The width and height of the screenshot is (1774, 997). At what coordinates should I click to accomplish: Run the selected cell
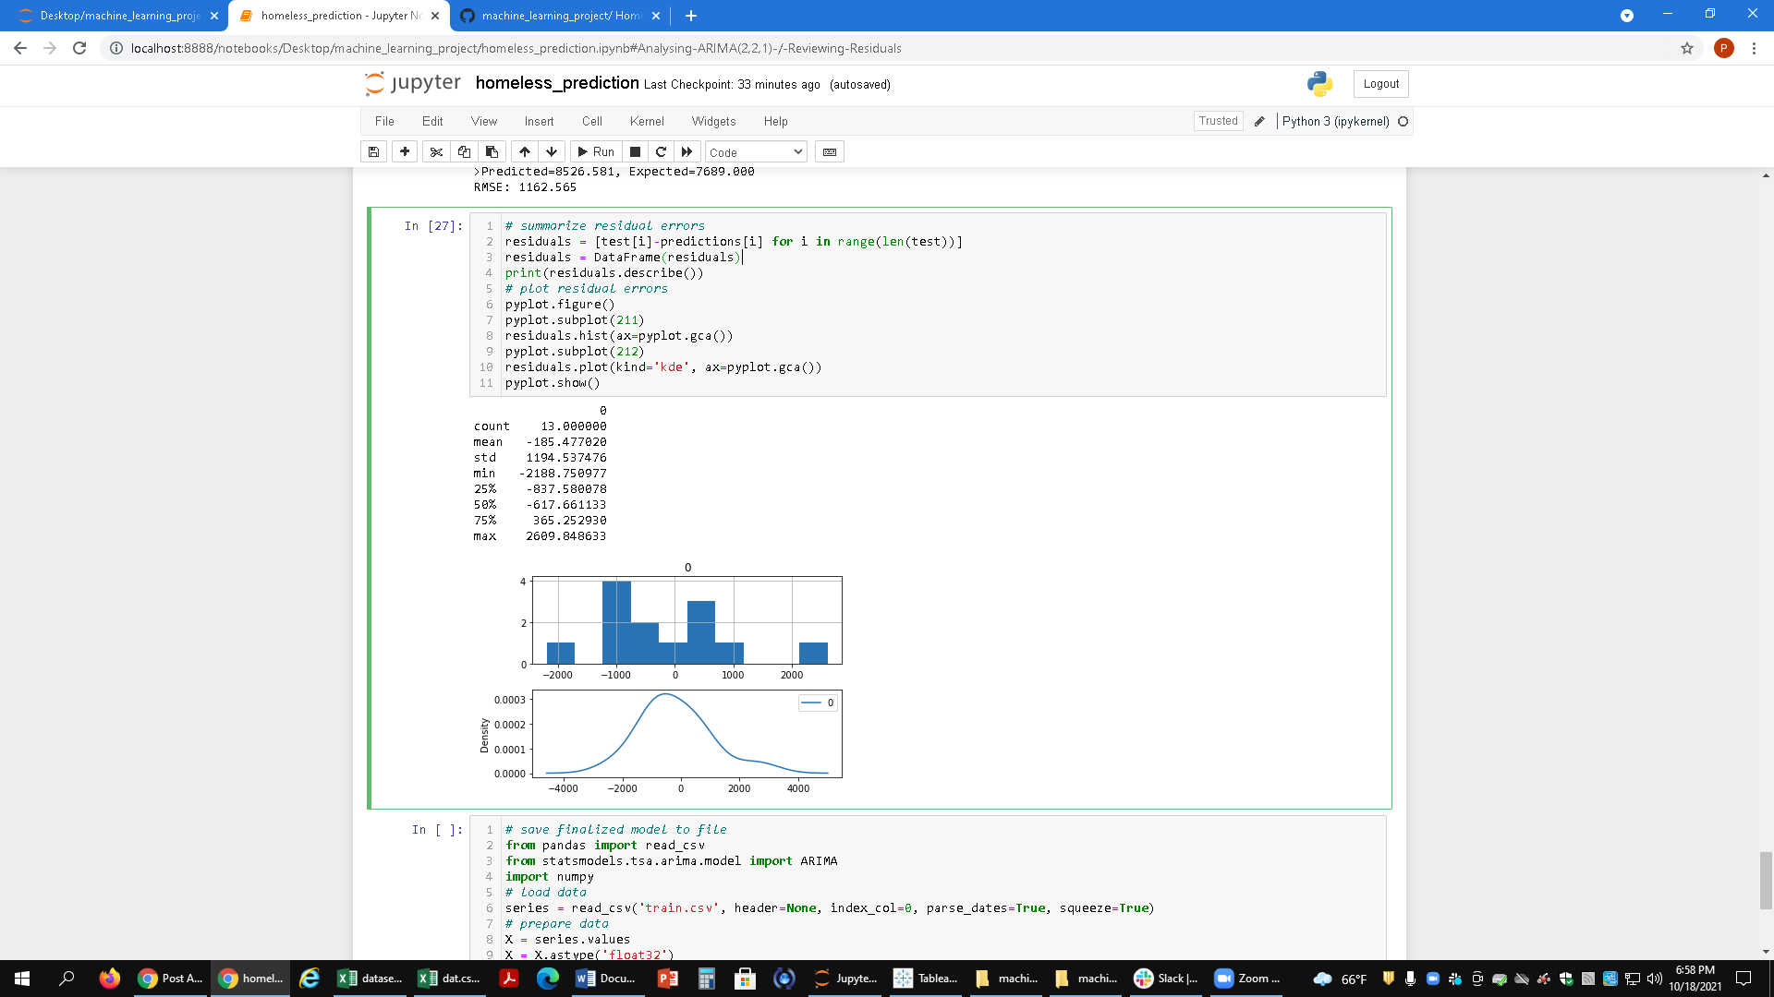(x=596, y=151)
